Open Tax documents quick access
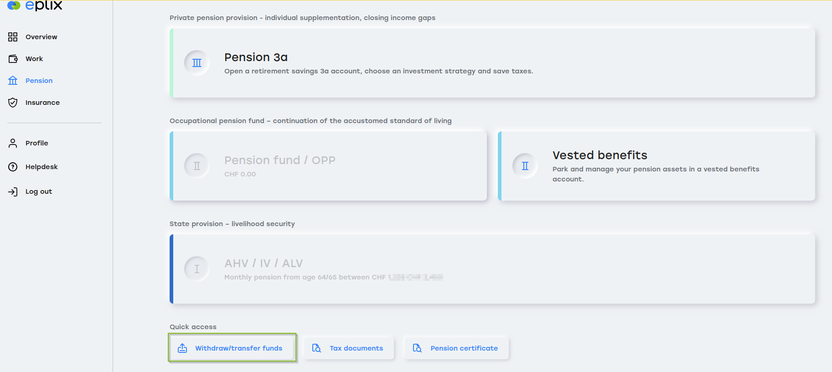Viewport: 832px width, 372px height. click(x=349, y=348)
